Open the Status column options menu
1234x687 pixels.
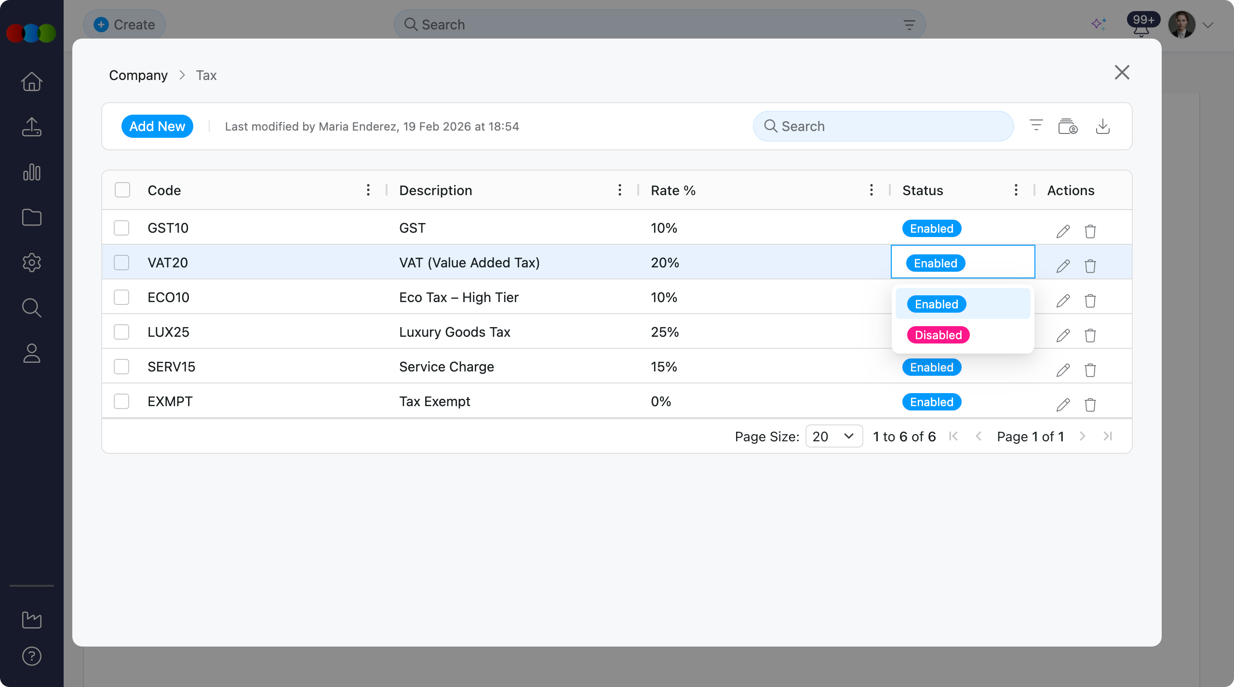point(1016,190)
